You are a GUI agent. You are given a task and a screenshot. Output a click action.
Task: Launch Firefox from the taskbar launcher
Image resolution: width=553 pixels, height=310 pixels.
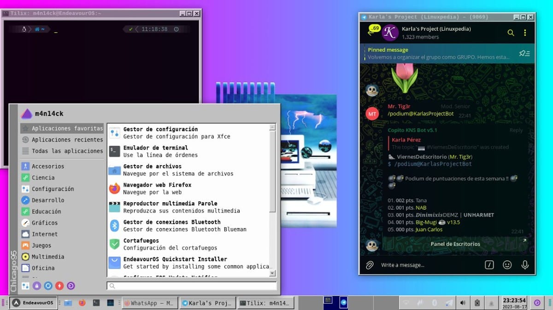pos(82,303)
